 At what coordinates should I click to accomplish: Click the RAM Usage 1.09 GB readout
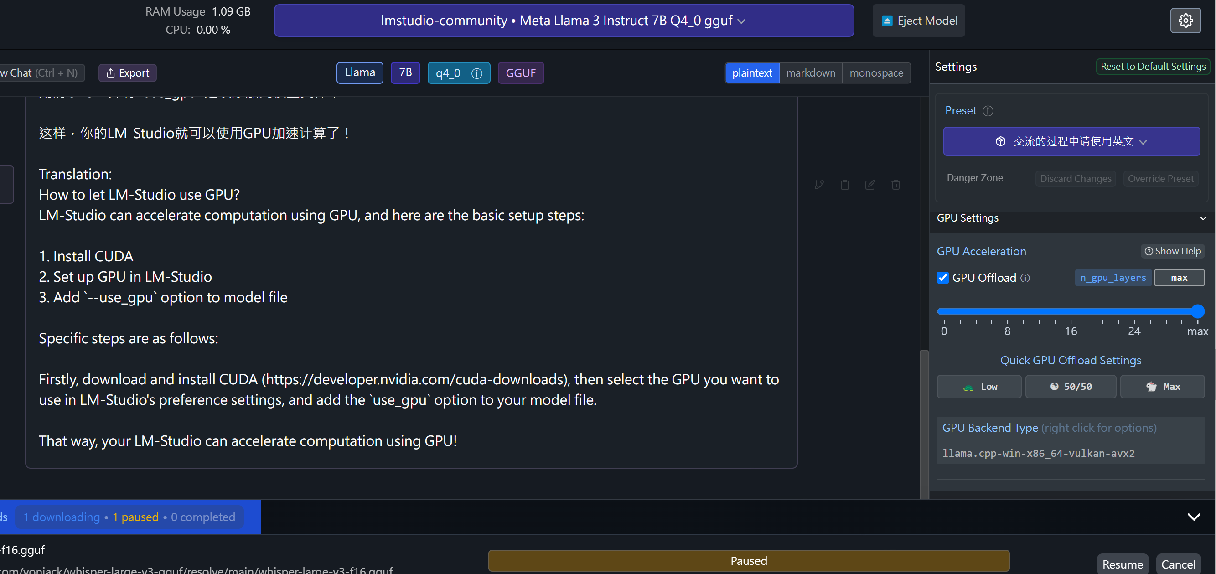198,11
